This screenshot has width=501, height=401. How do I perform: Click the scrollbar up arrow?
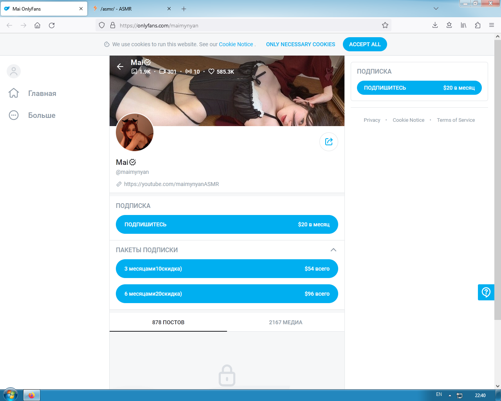tap(497, 36)
